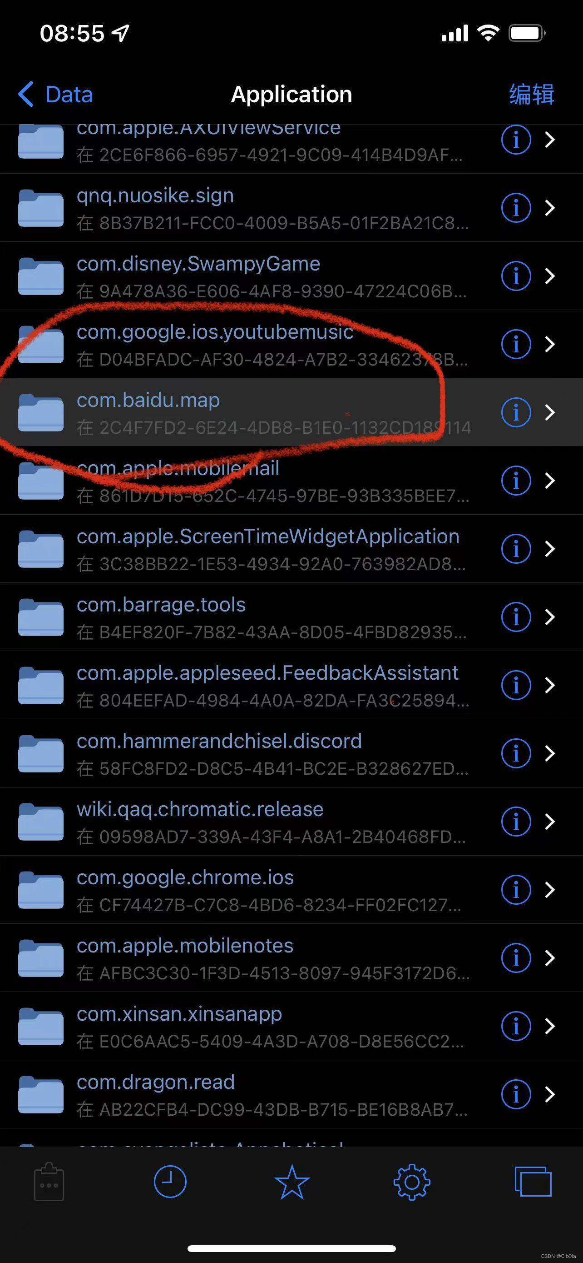Click folder icon of com.dragon.read
The width and height of the screenshot is (583, 1263).
click(40, 1094)
